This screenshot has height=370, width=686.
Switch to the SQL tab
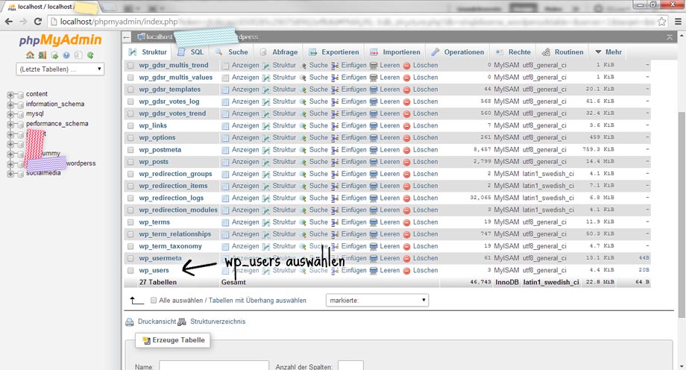(x=191, y=52)
